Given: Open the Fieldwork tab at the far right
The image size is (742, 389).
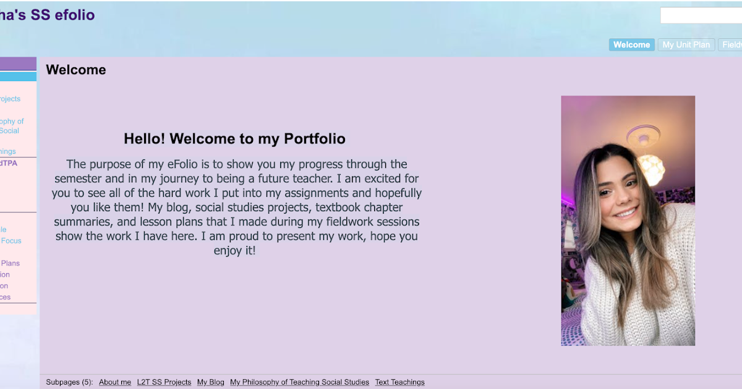Looking at the screenshot, I should (x=732, y=44).
